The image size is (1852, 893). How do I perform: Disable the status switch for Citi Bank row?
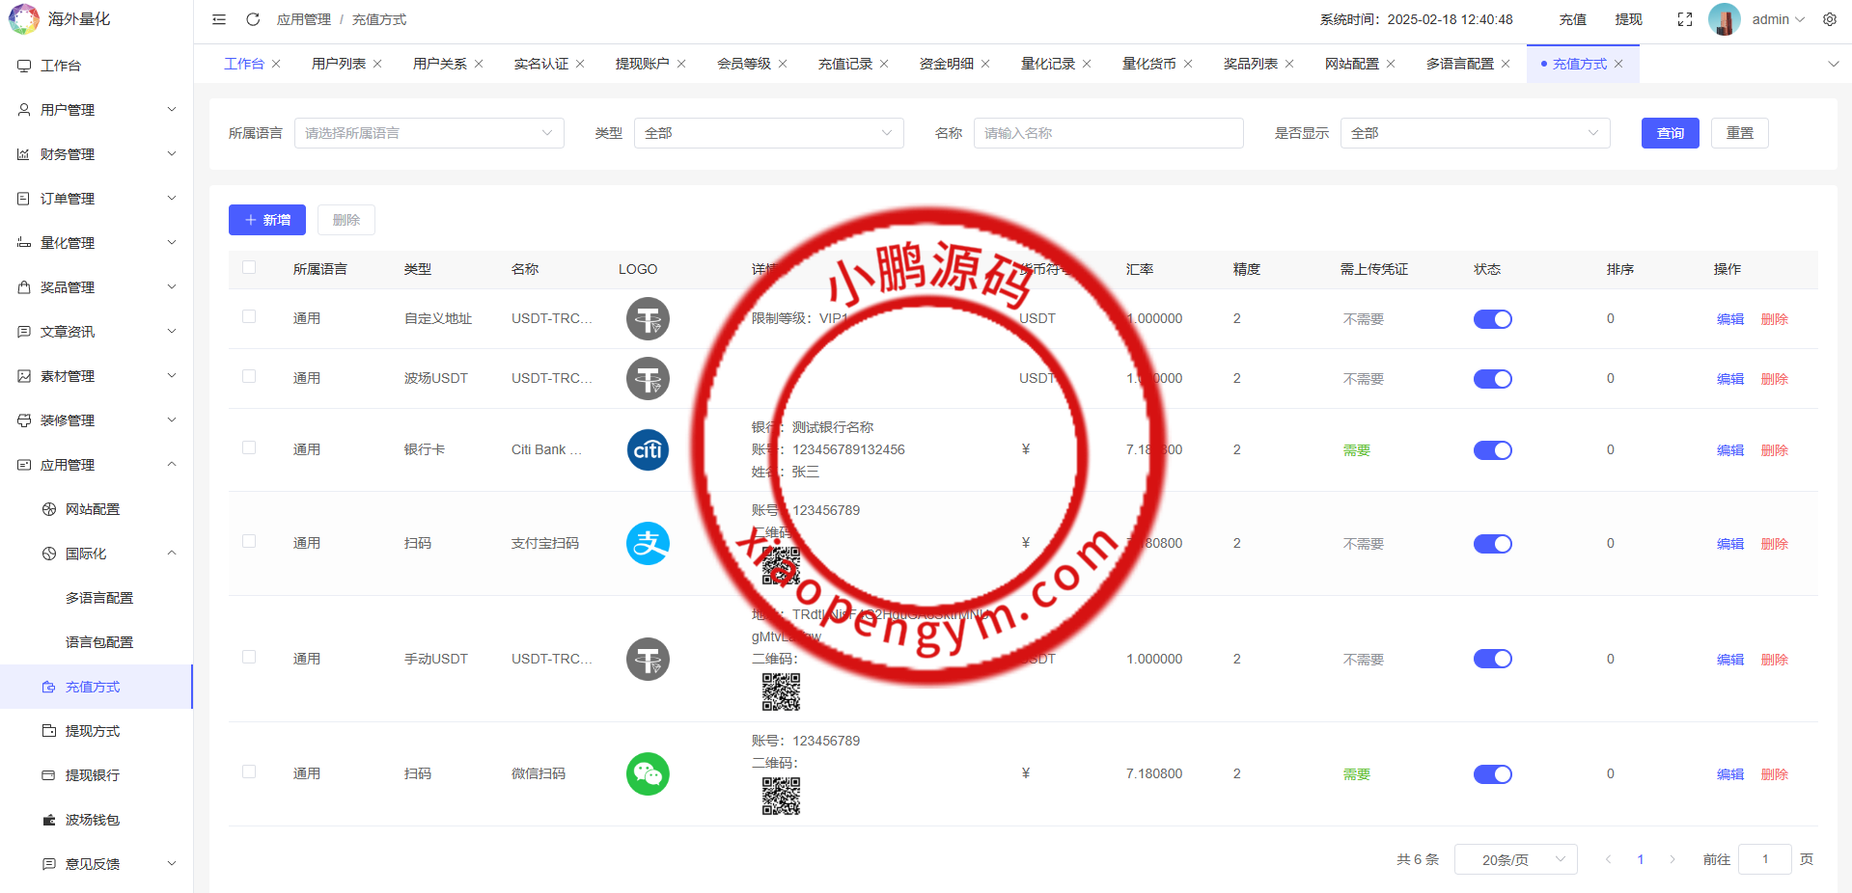[1492, 449]
